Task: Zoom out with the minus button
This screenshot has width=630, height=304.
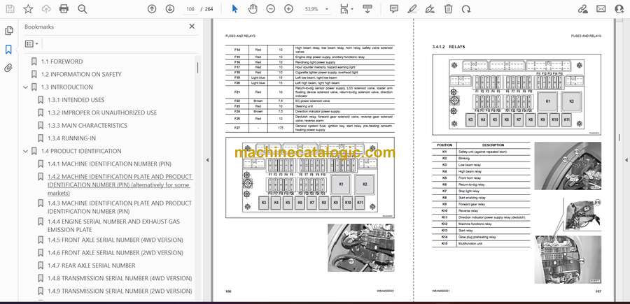Action: [271, 9]
